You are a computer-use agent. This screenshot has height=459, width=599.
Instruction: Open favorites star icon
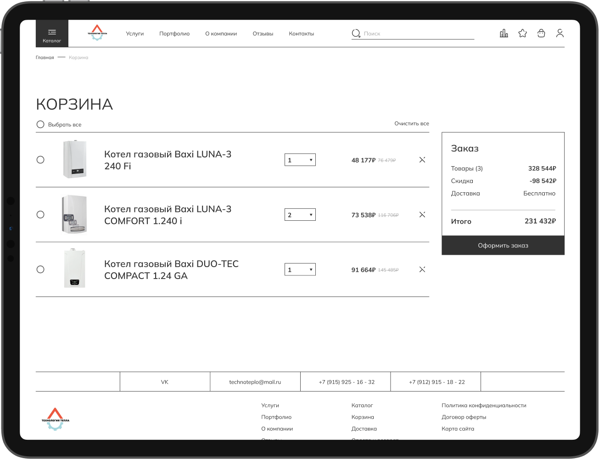[x=523, y=33]
